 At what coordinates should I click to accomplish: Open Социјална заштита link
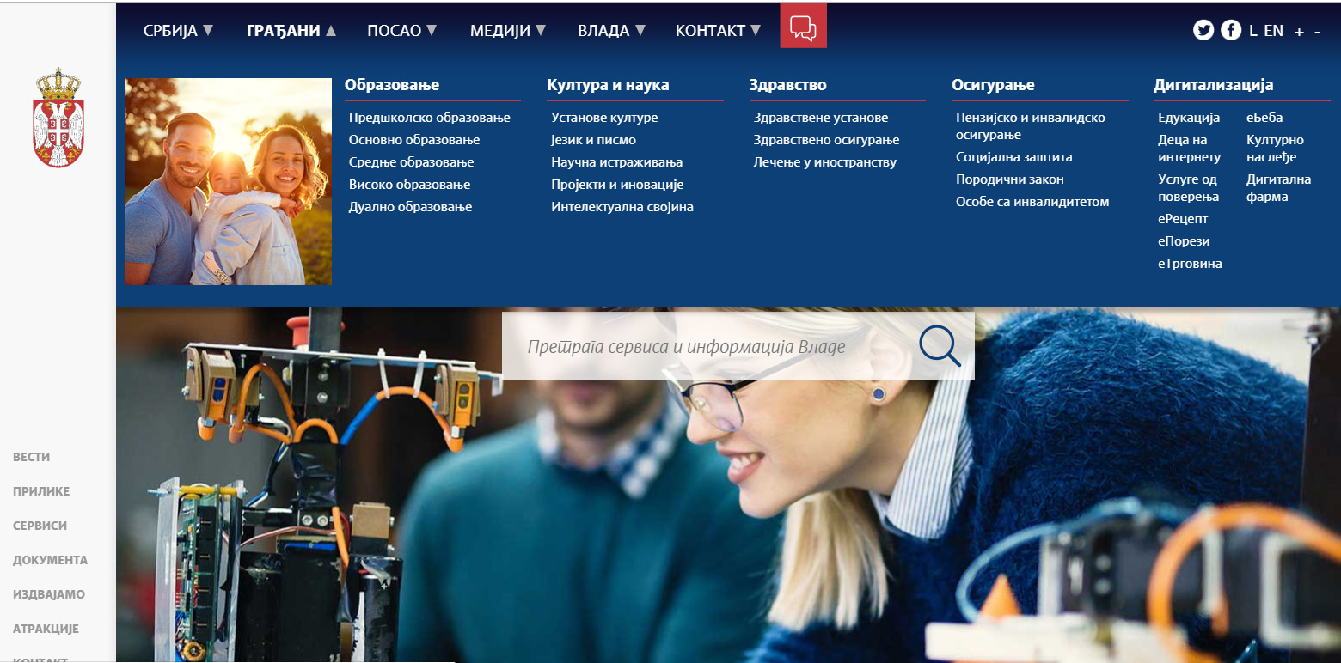click(x=1014, y=157)
